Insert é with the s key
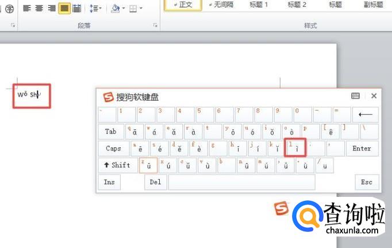392x248 pixels. 159,149
